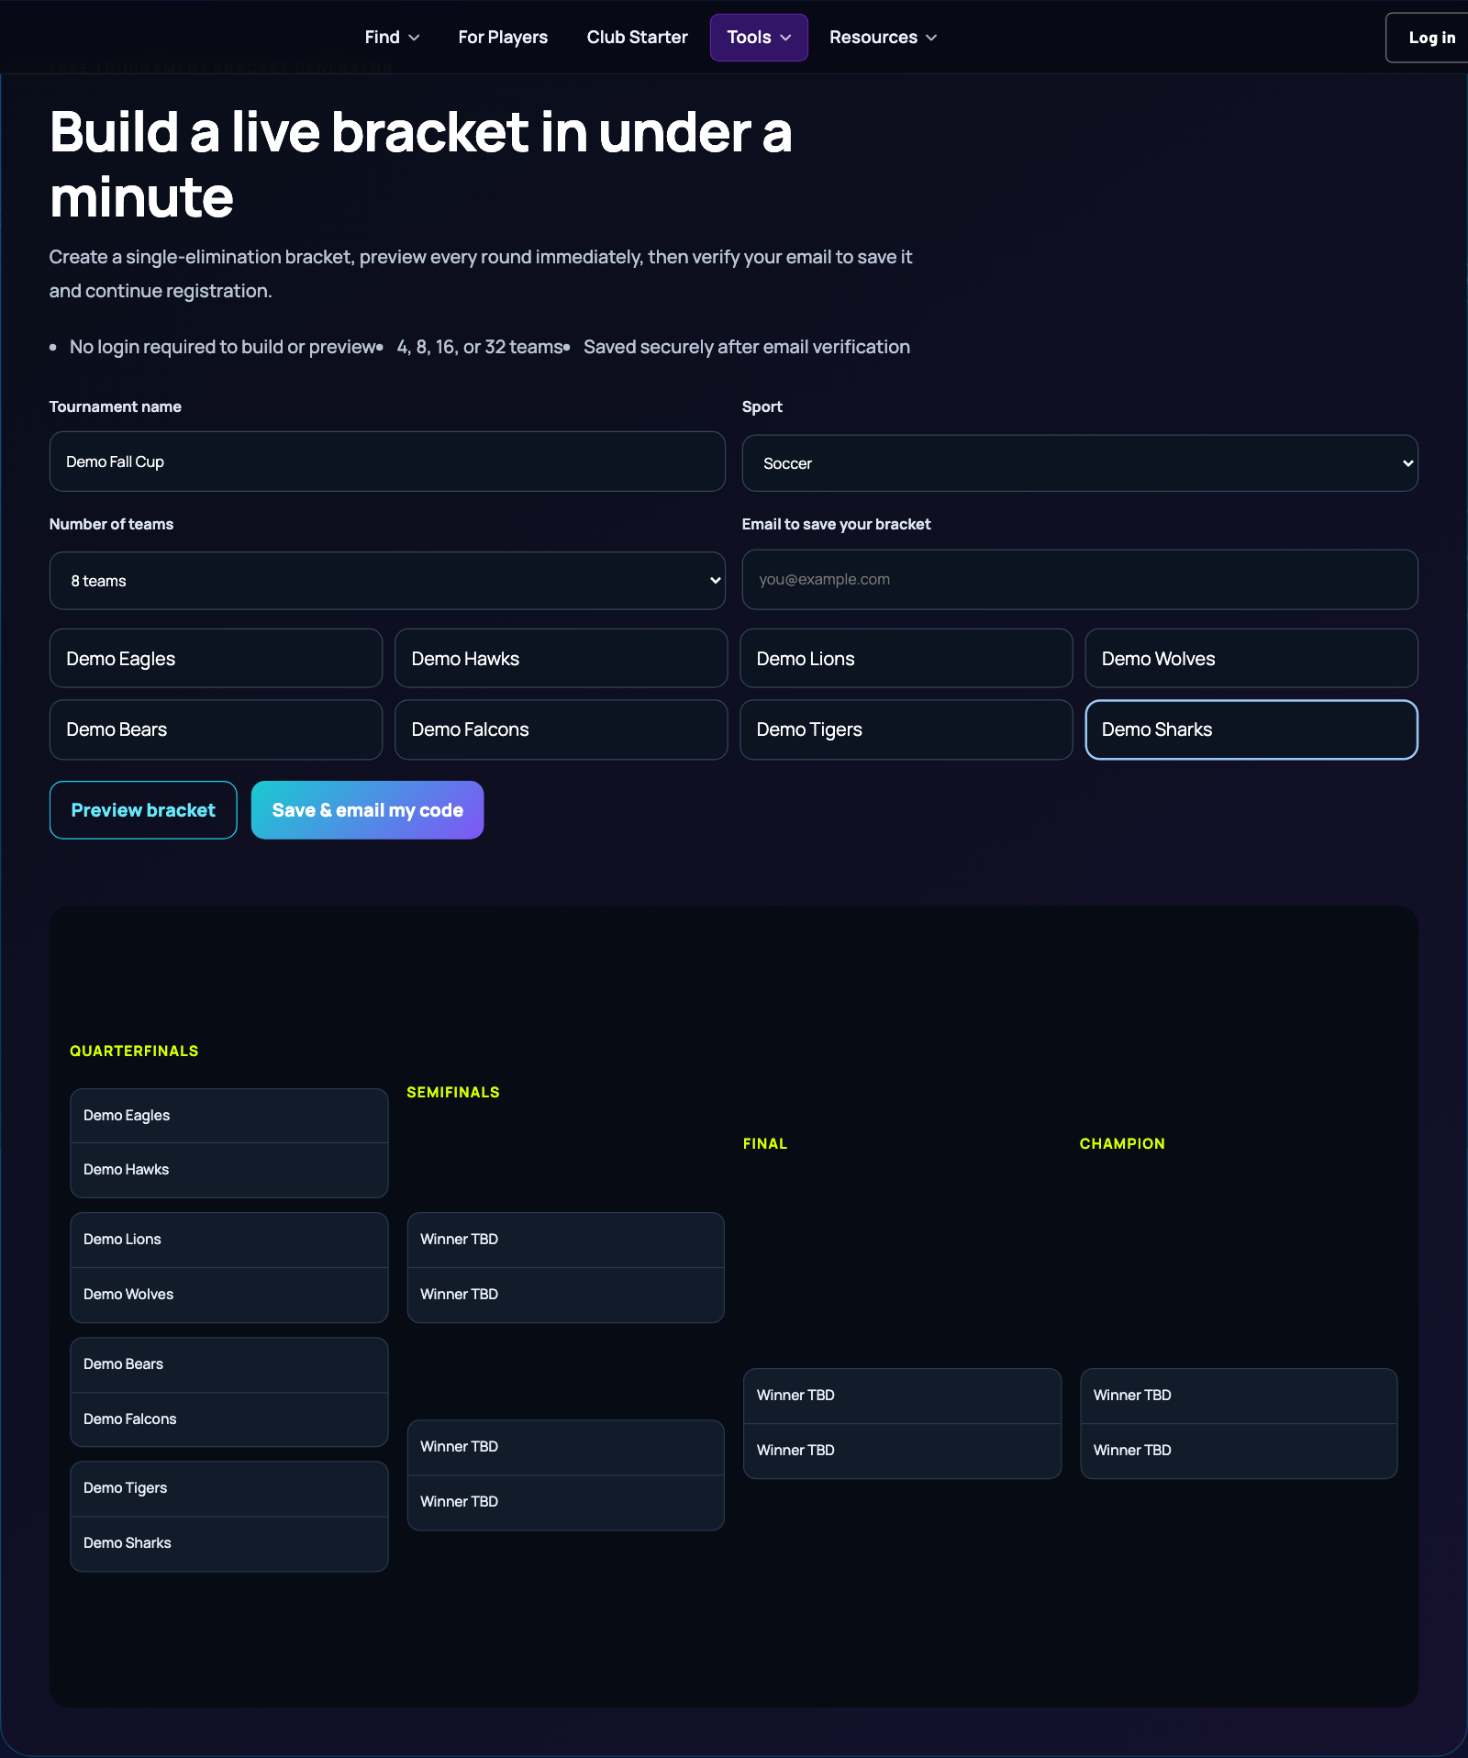Image resolution: width=1468 pixels, height=1758 pixels.
Task: Edit the Demo Lions team field
Action: click(x=906, y=658)
